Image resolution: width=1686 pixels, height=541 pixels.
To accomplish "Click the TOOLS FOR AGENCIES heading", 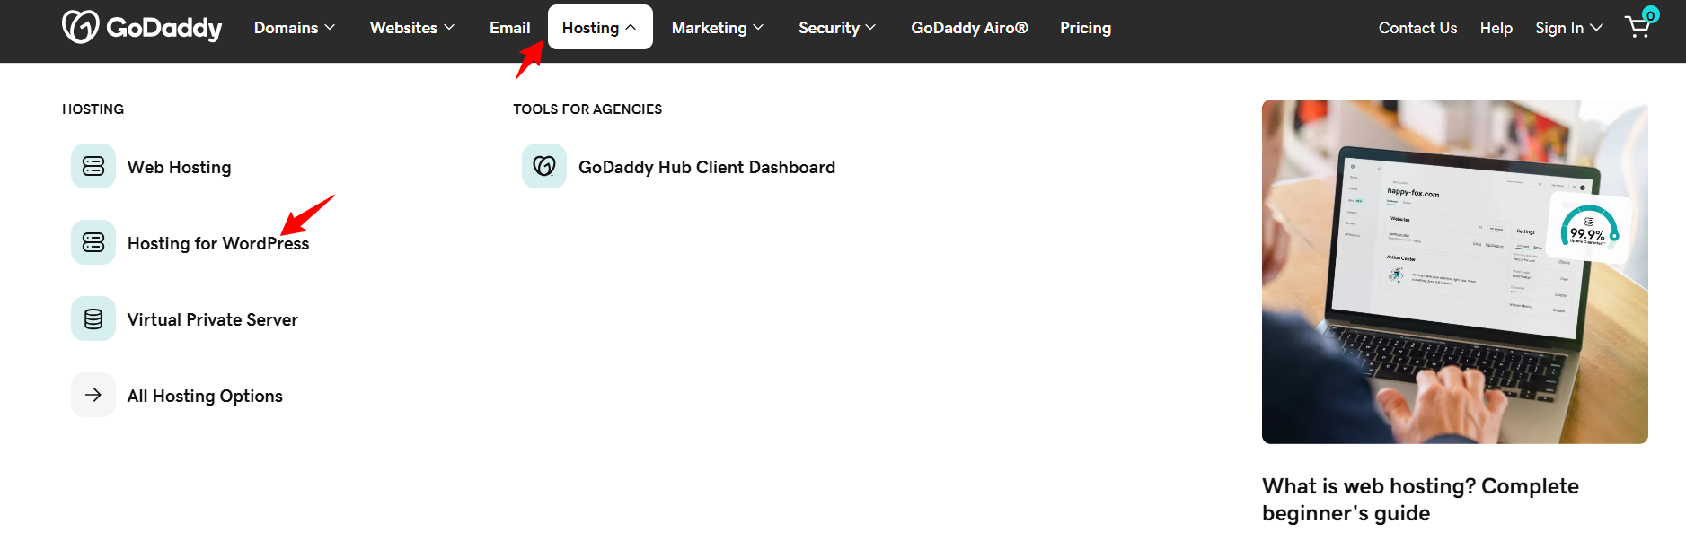I will [587, 109].
